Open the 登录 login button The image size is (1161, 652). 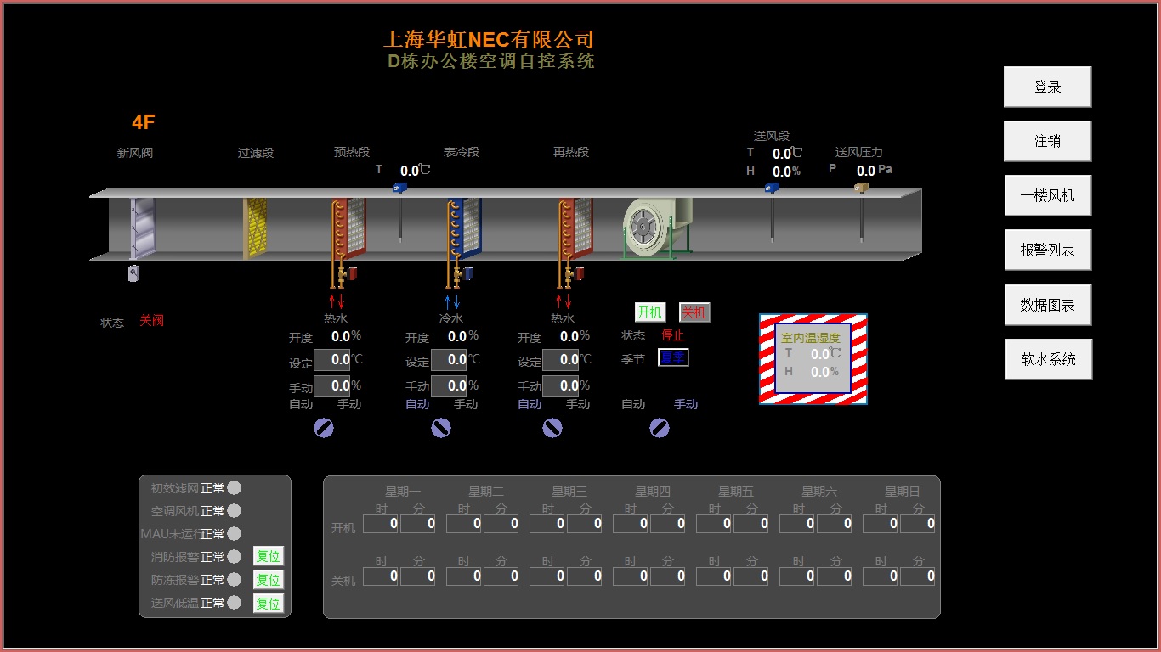1047,87
